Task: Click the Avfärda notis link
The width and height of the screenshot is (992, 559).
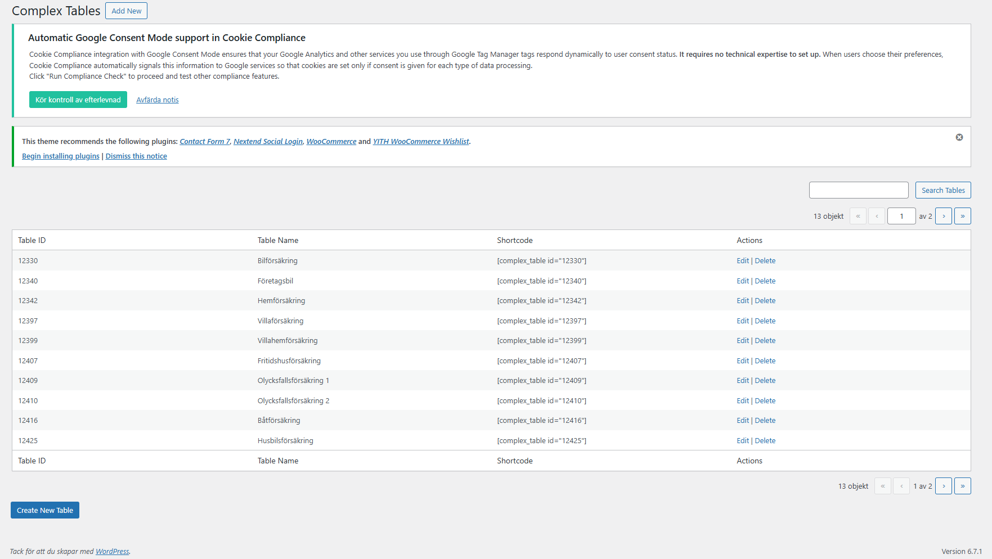Action: [157, 100]
